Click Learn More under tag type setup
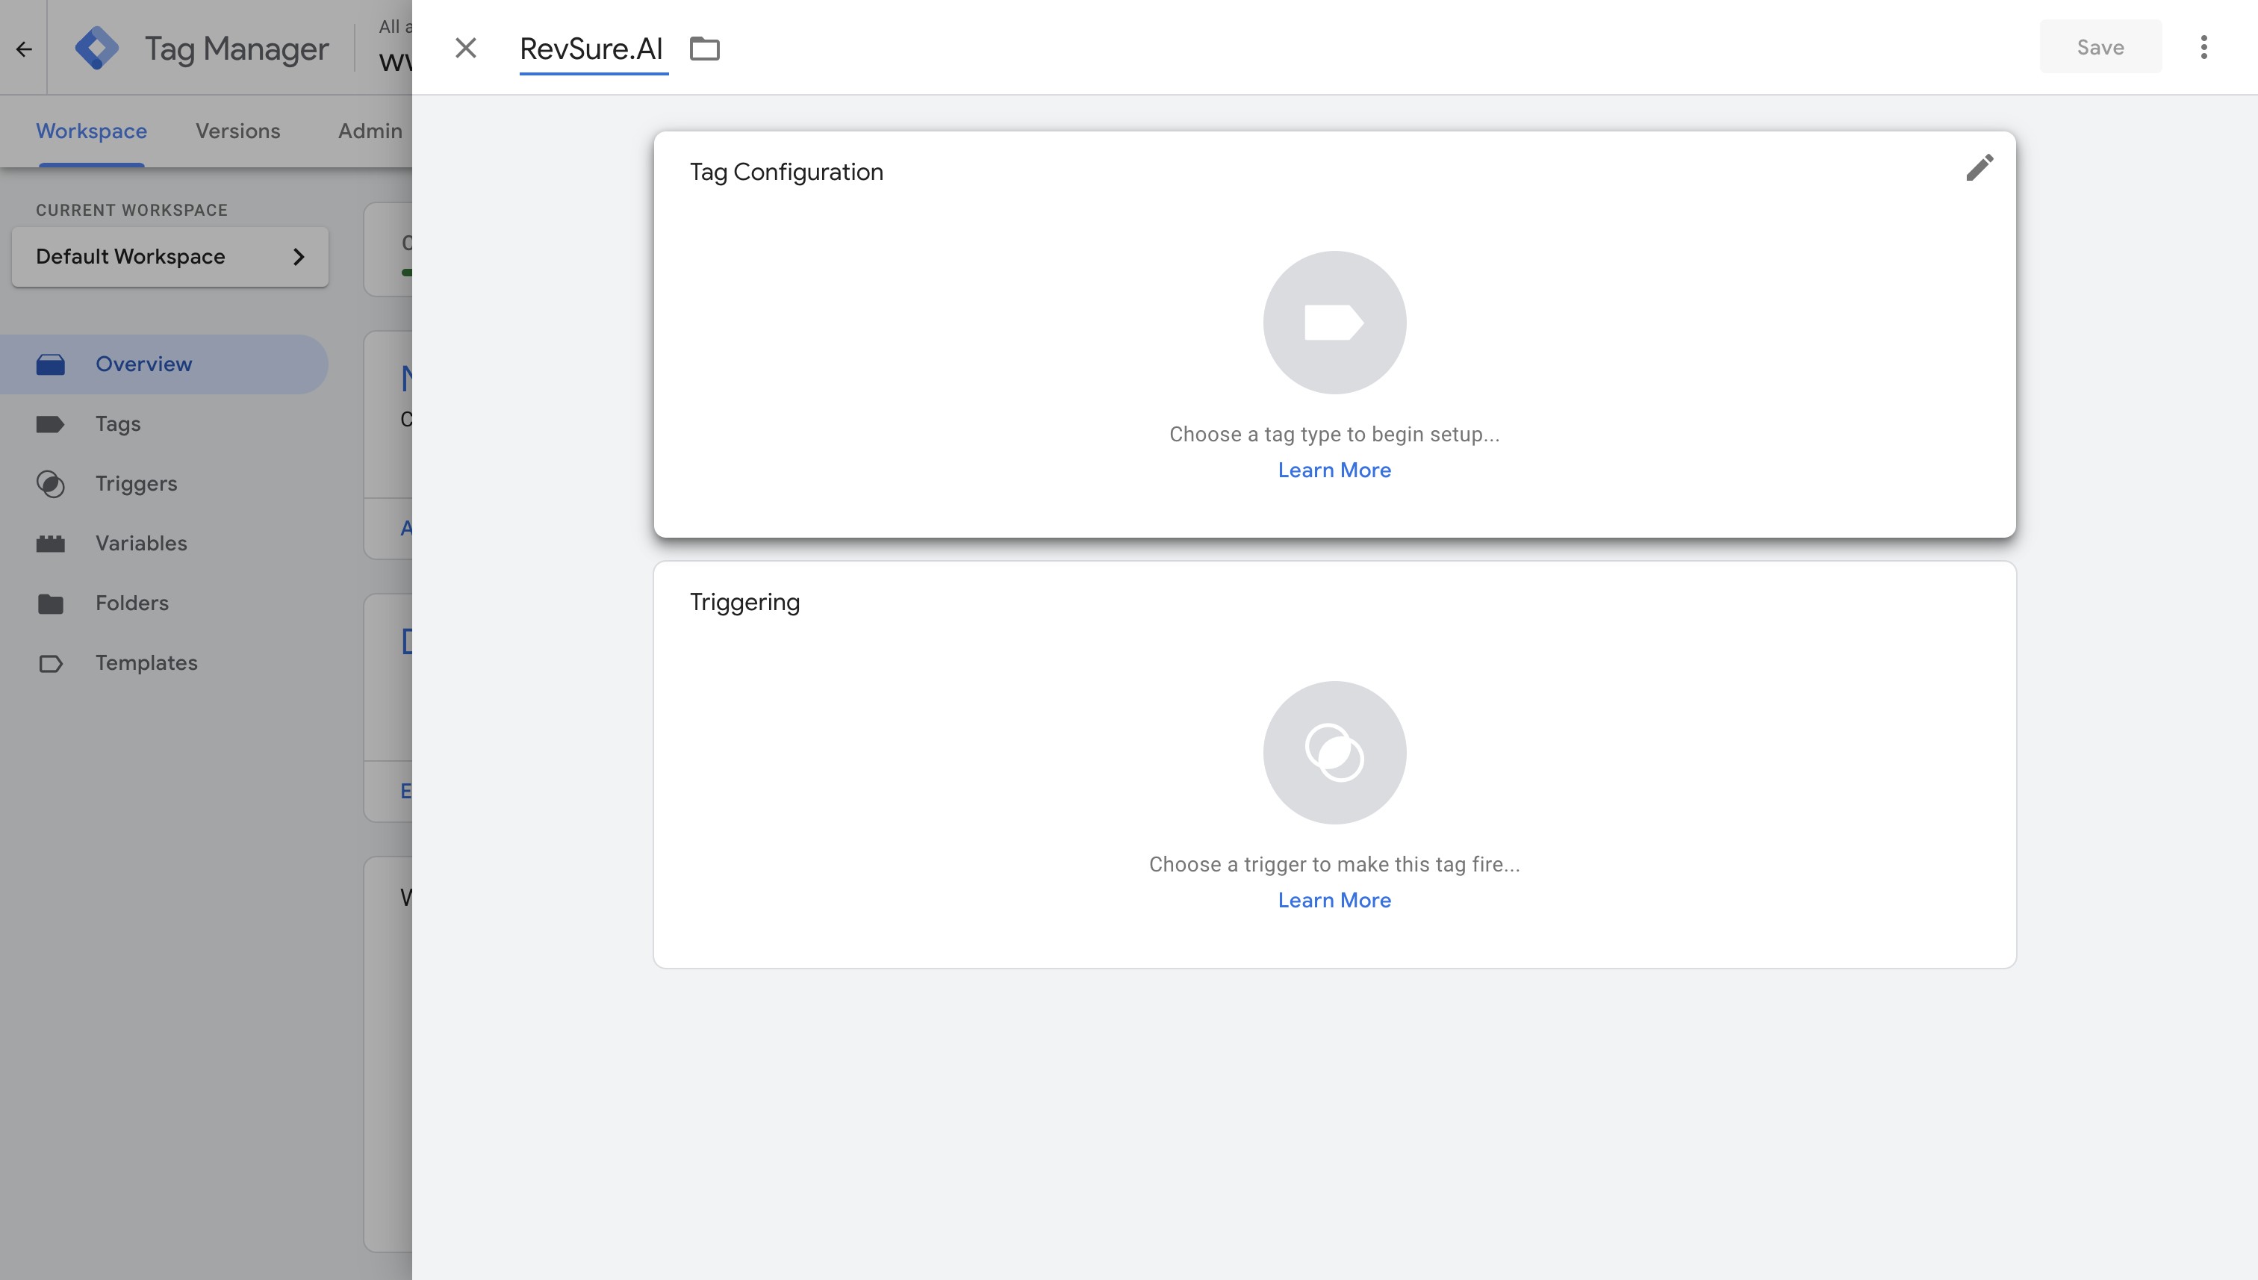This screenshot has width=2258, height=1280. [x=1334, y=470]
